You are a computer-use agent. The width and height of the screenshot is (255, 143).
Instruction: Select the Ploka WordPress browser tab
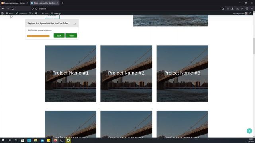pyautogui.click(x=44, y=3)
